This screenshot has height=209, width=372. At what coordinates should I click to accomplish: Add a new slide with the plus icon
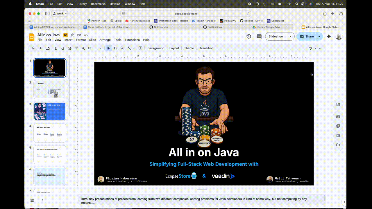coord(41,48)
